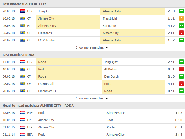This screenshot has height=139, width=185.
Task: Click the red L badge in the Heracles row
Action: click(181, 33)
